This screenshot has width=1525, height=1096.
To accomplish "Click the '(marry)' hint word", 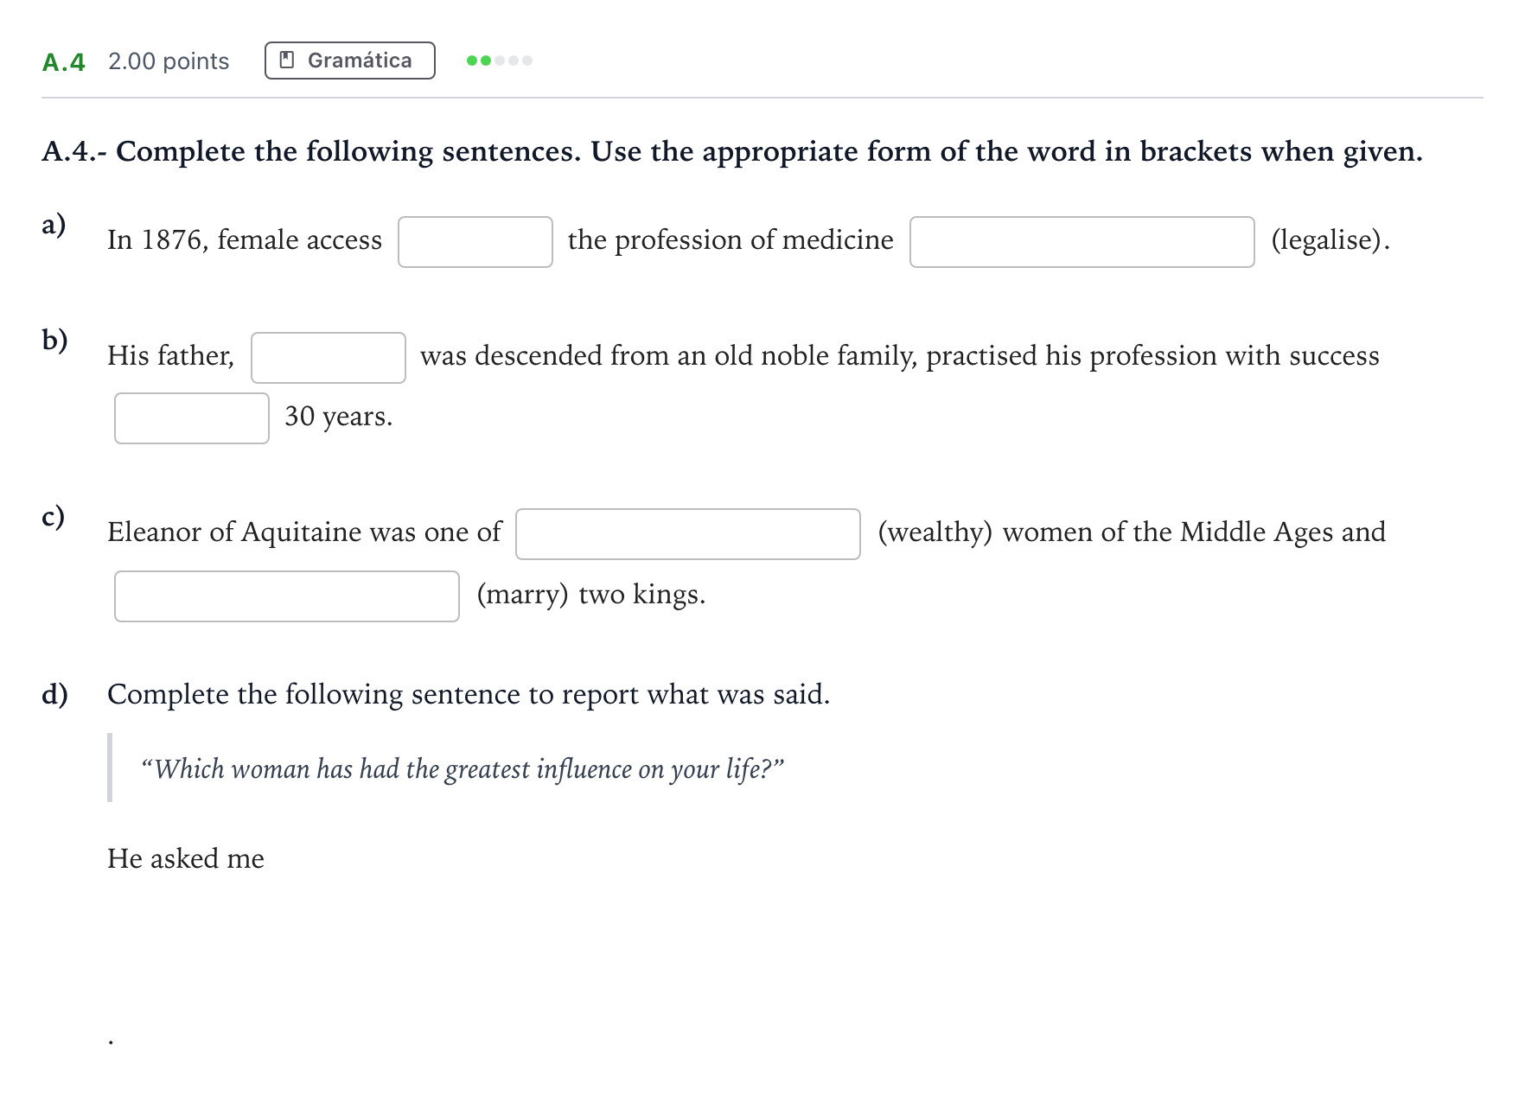I will 522,595.
